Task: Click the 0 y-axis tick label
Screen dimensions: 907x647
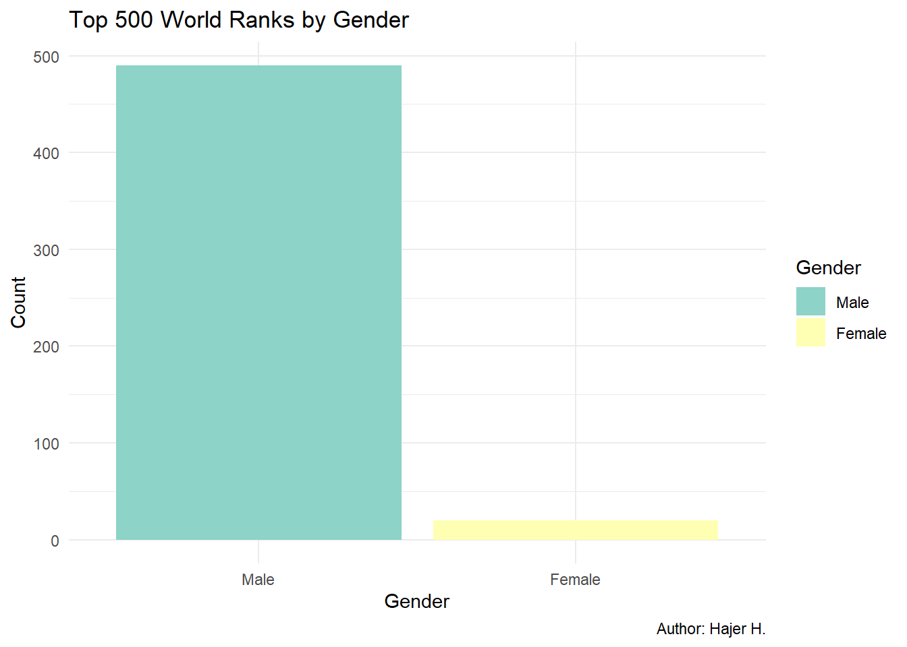Action: 55,541
